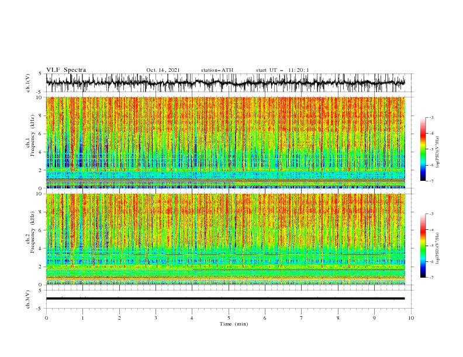Select the upper "log(PSD)(V²/Hz)" colorbar label
Image resolution: width=463 pixels, height=357 pixels.
pyautogui.click(x=438, y=152)
